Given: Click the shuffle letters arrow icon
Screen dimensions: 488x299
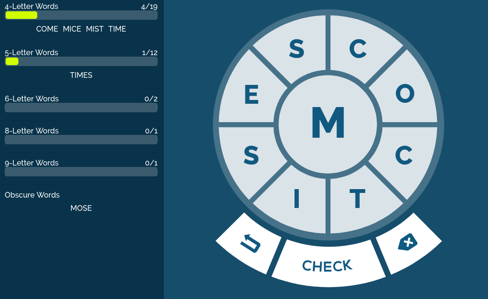Looking at the screenshot, I should click(x=250, y=243).
